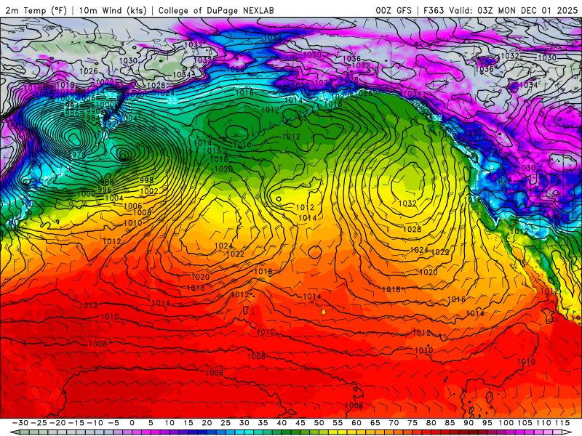Click the 55 value on the temperature legend
This screenshot has width=582, height=436.
pyautogui.click(x=338, y=423)
